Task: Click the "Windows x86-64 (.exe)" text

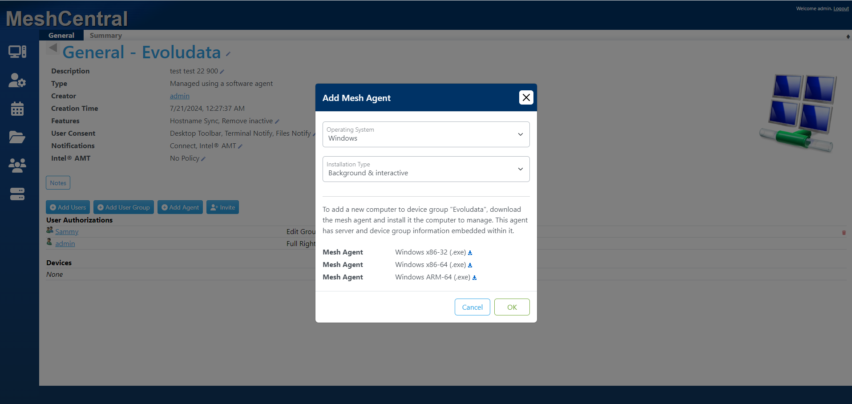Action: point(431,265)
